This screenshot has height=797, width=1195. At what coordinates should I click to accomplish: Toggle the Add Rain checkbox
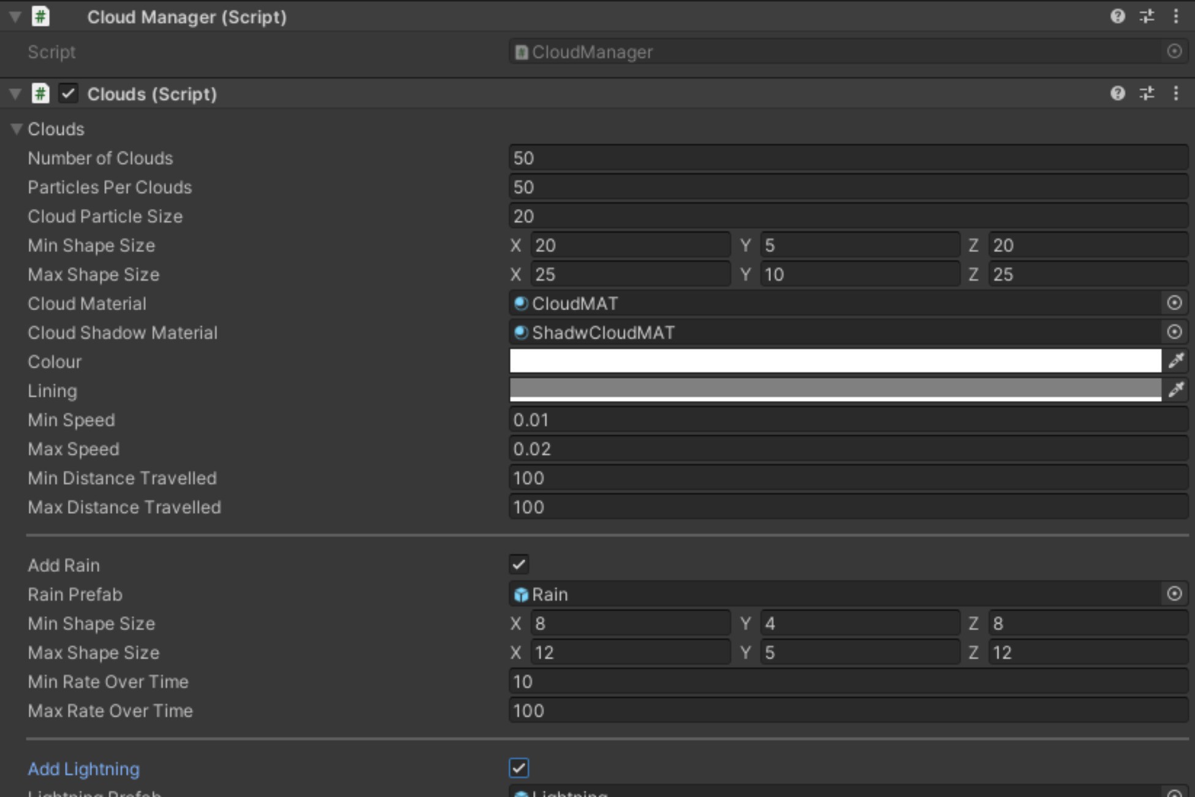click(518, 565)
